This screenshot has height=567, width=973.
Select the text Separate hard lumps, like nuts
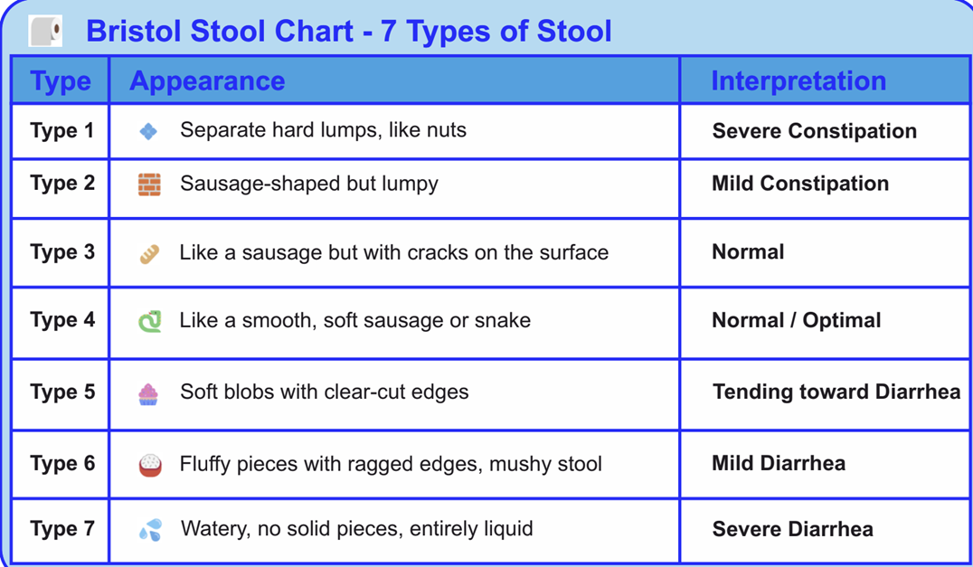pyautogui.click(x=324, y=130)
